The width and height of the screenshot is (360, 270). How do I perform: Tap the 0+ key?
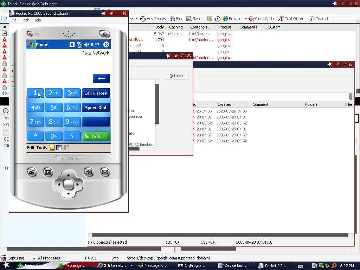(x=54, y=136)
